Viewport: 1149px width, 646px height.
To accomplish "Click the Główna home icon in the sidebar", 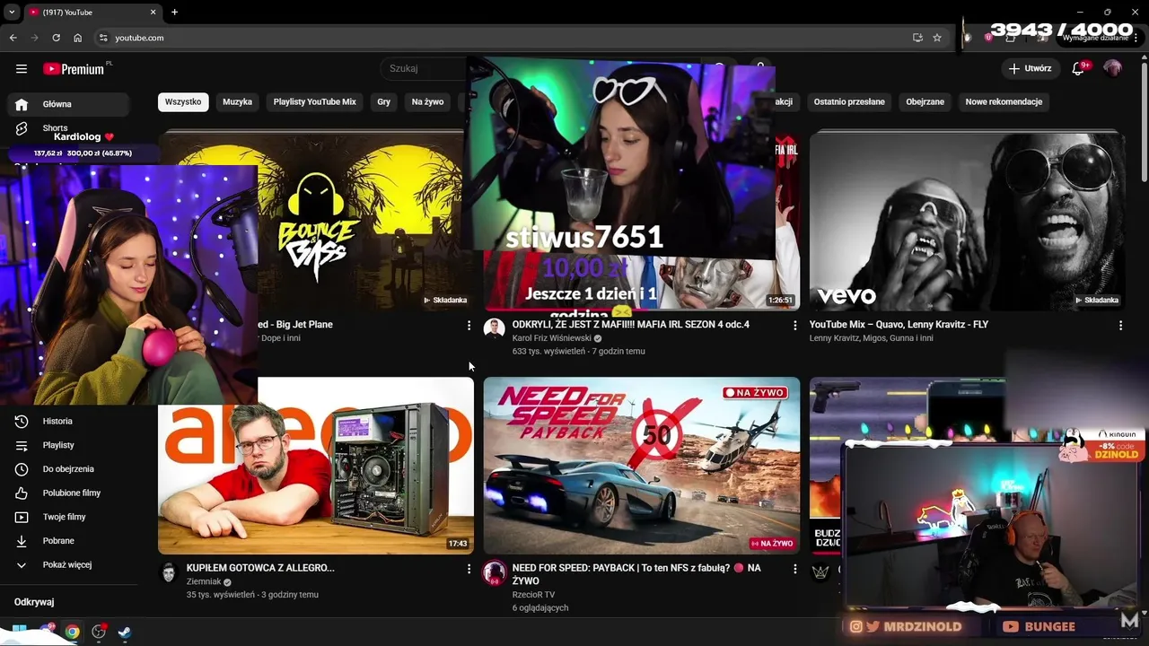I will click(22, 104).
